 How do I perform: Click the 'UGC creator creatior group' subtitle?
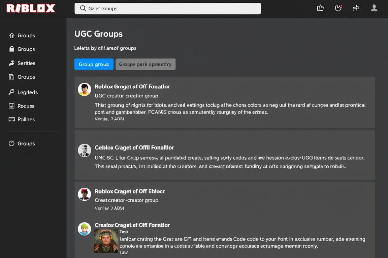point(126,96)
